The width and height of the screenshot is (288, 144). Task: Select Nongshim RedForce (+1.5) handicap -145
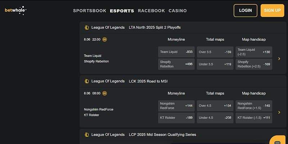(254, 105)
